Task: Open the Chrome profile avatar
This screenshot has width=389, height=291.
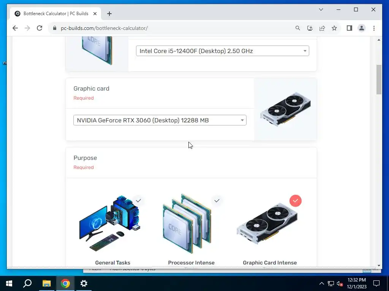Action: pyautogui.click(x=362, y=28)
